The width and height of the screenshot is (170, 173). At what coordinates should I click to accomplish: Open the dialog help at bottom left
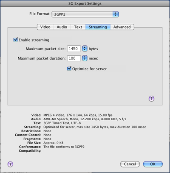(x=10, y=164)
